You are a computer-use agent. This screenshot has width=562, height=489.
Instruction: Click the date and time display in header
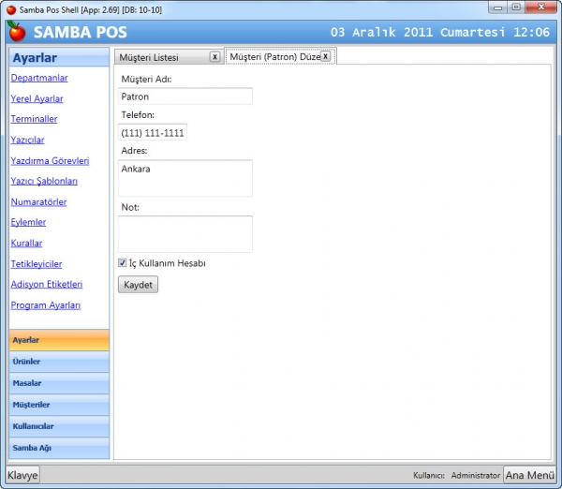(440, 32)
